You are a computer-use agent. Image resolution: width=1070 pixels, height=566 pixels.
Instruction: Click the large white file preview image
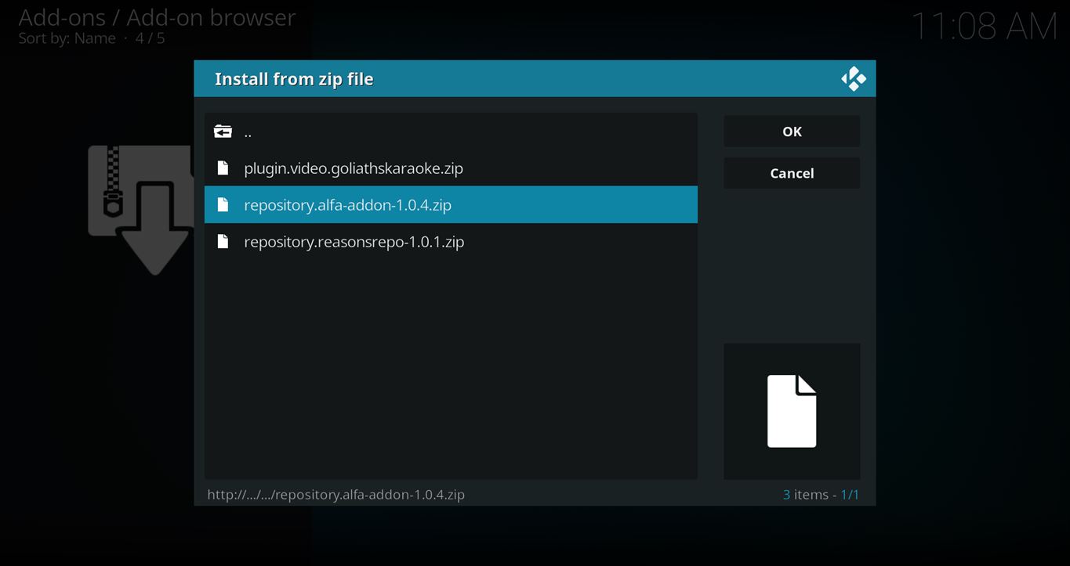tap(791, 411)
